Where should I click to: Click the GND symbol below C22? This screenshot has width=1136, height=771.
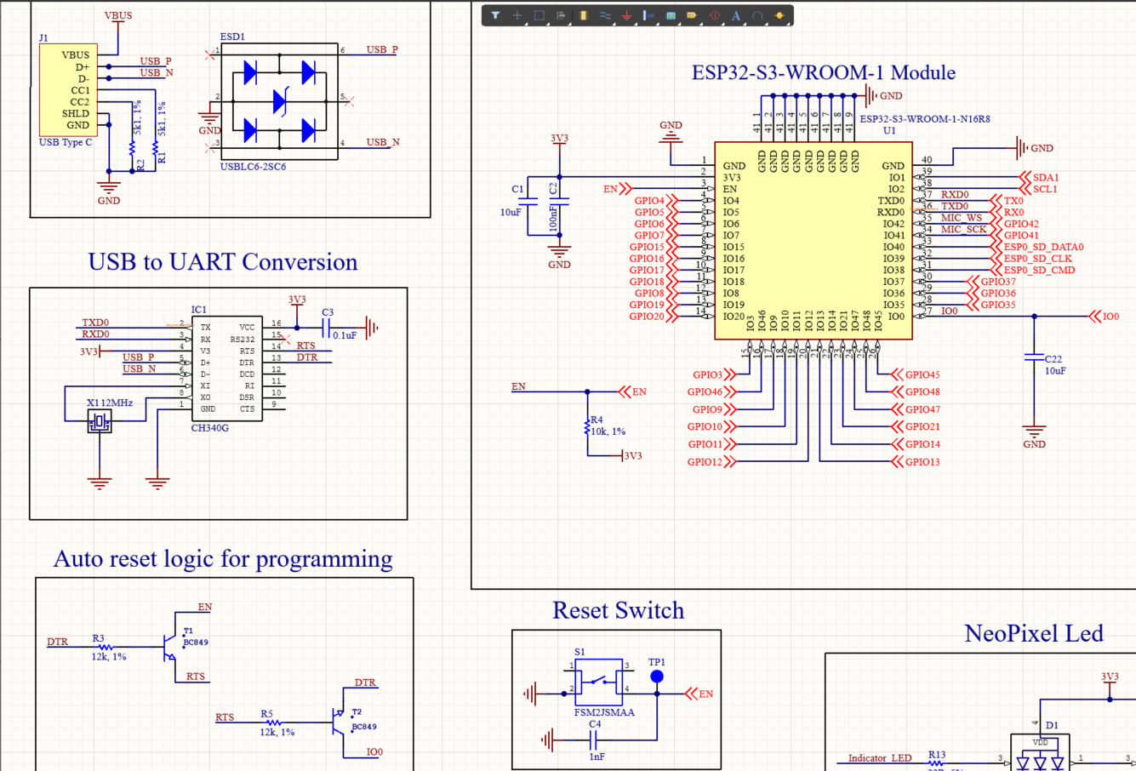click(x=1035, y=434)
